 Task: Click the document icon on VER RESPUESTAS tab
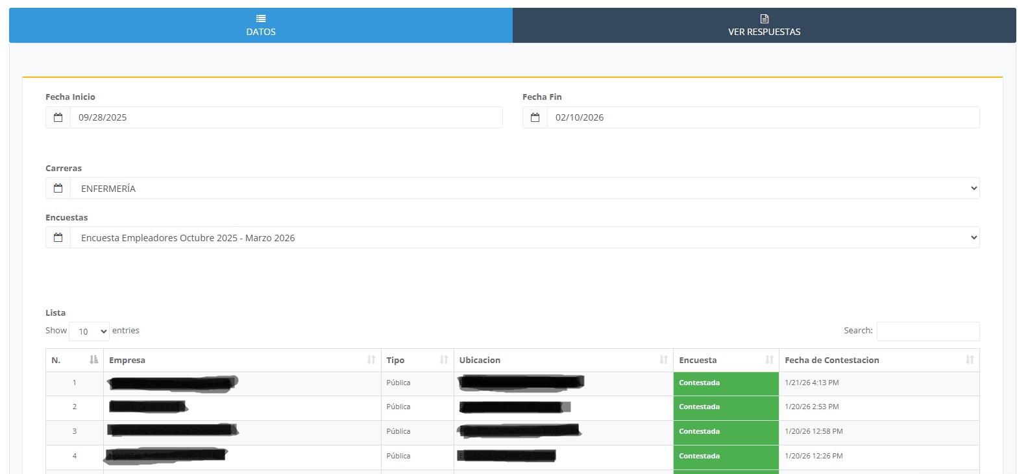pyautogui.click(x=765, y=19)
